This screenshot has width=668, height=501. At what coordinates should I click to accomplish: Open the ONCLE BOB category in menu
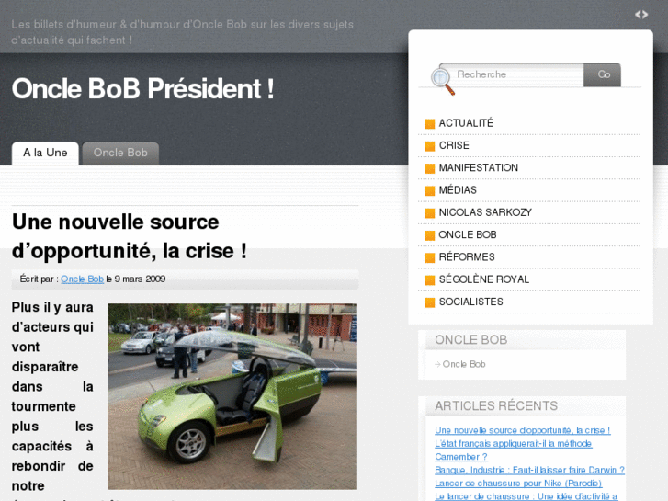point(468,235)
